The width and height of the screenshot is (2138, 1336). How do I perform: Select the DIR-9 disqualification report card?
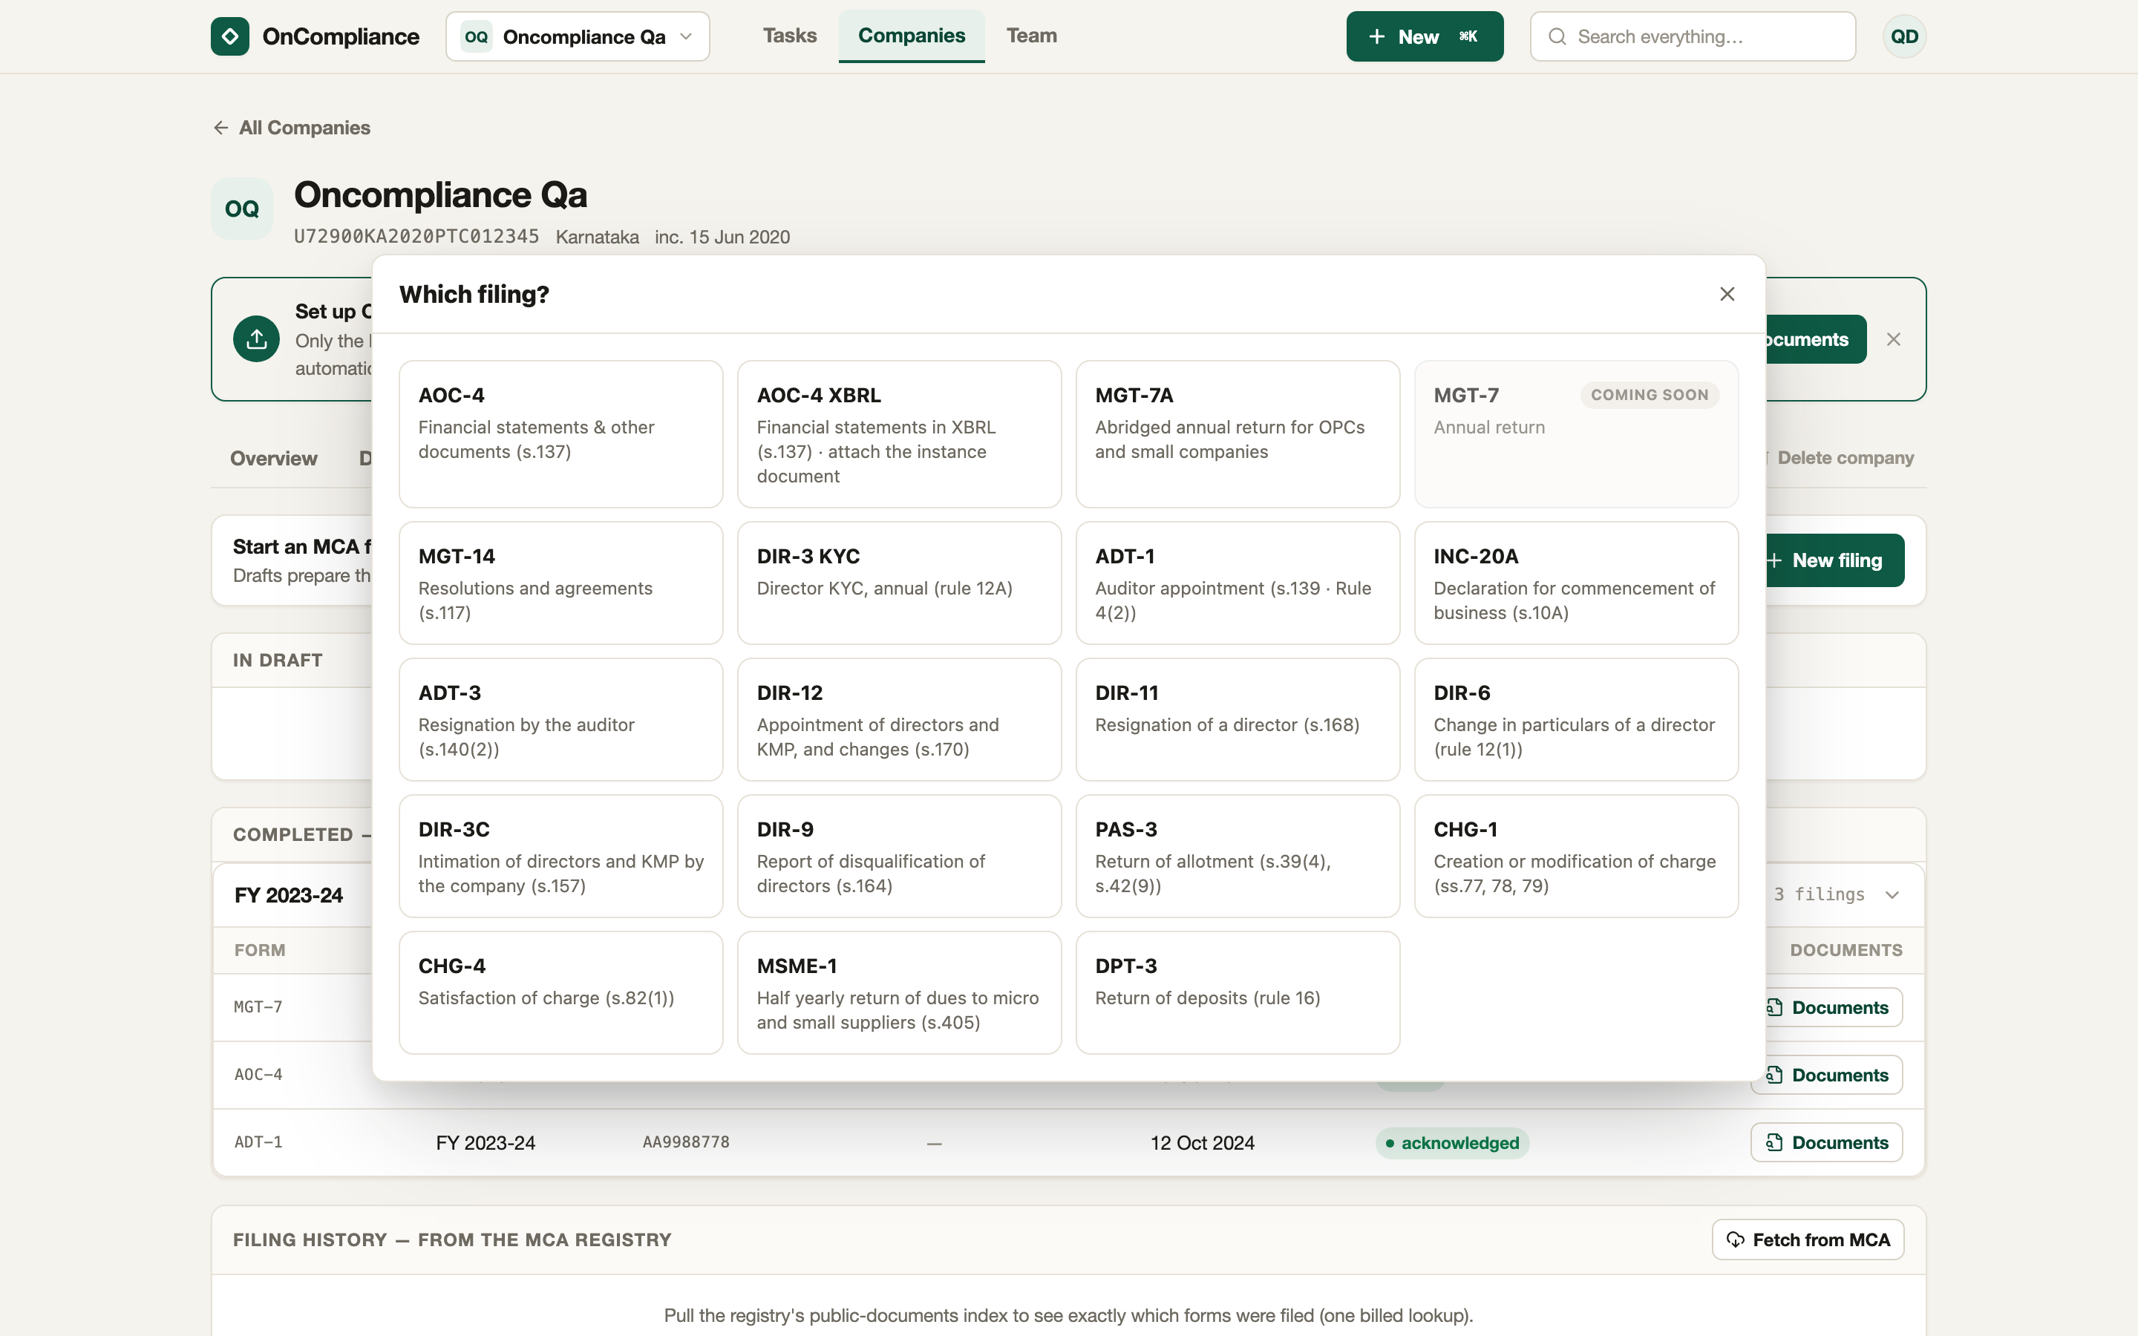pos(900,857)
